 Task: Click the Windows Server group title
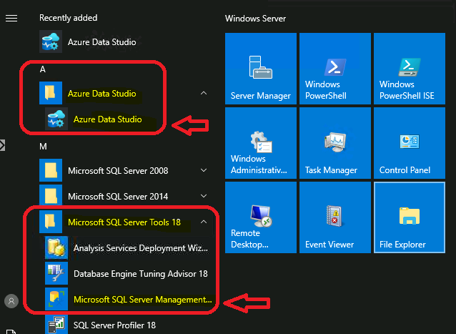tap(255, 19)
